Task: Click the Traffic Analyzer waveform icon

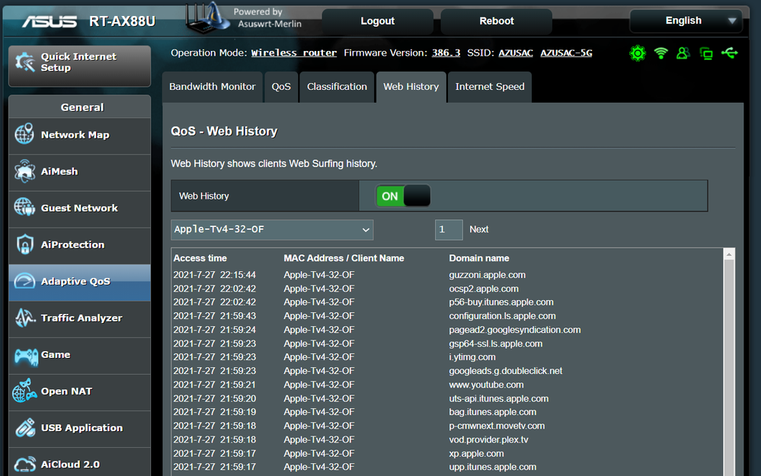Action: pos(24,318)
